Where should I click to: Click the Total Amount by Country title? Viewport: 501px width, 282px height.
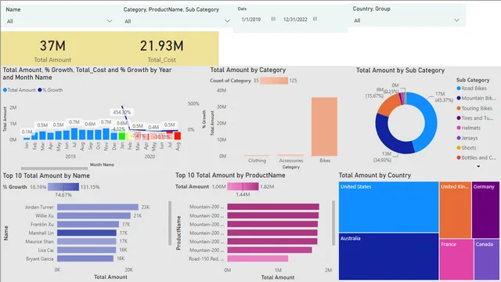point(375,175)
